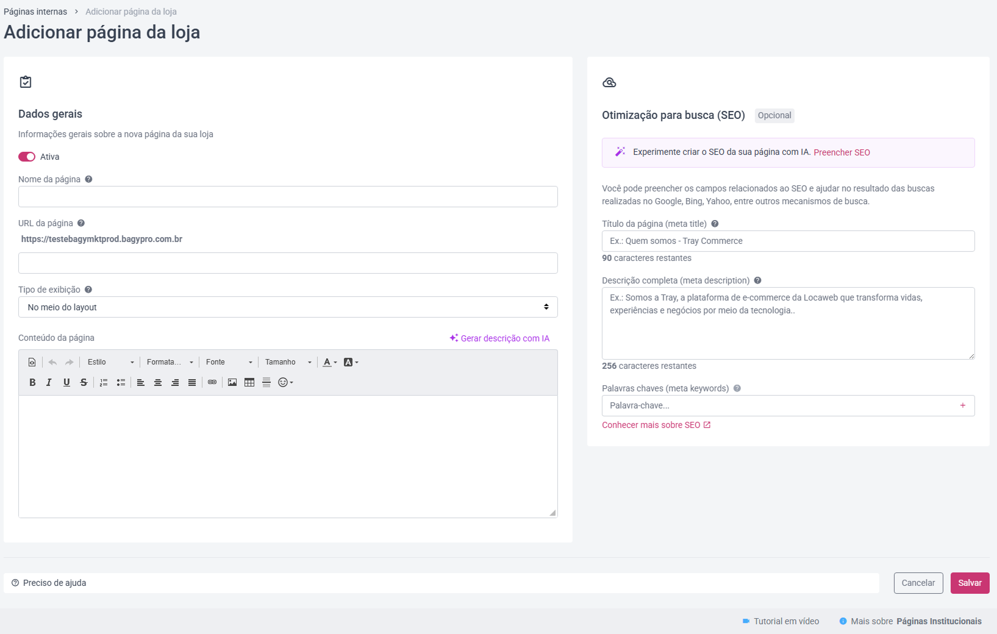The image size is (997, 634).
Task: Click Preencher SEO link
Action: pos(842,152)
